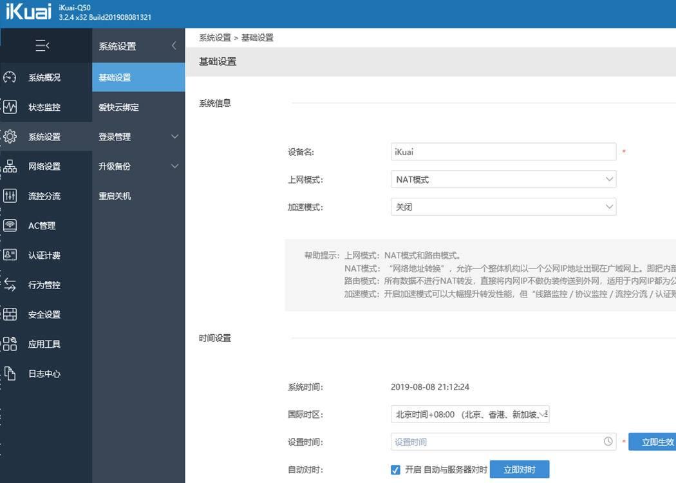Image resolution: width=676 pixels, height=483 pixels.
Task: Select the 日志中心 (Log Center) icon
Action: 45,373
